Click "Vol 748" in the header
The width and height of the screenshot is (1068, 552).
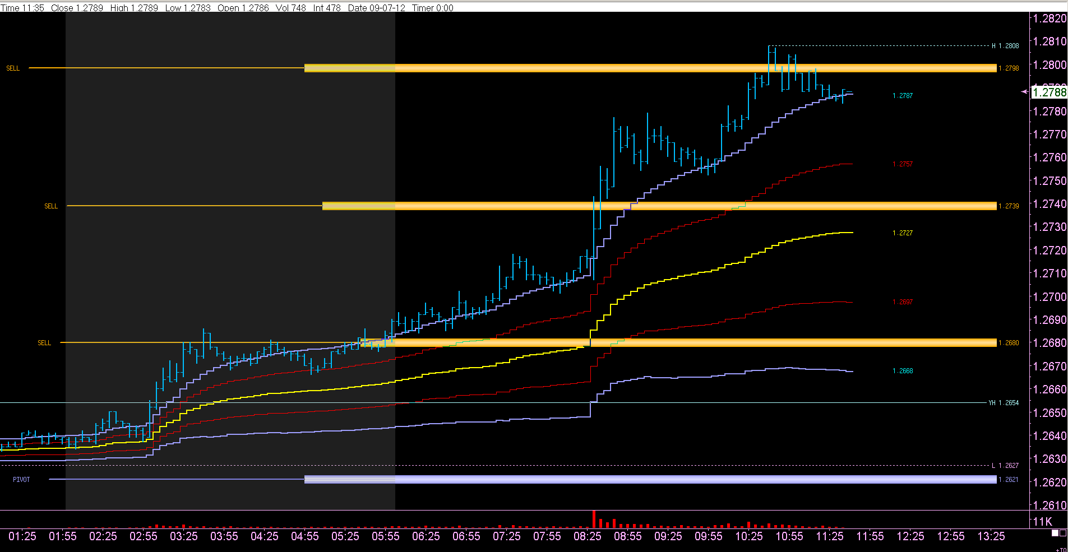(291, 8)
